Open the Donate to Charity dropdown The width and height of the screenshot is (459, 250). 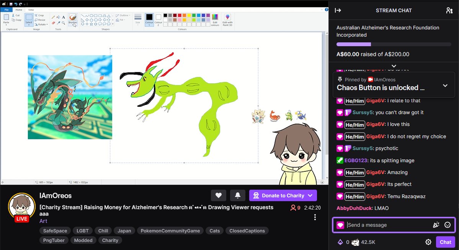coord(283,195)
